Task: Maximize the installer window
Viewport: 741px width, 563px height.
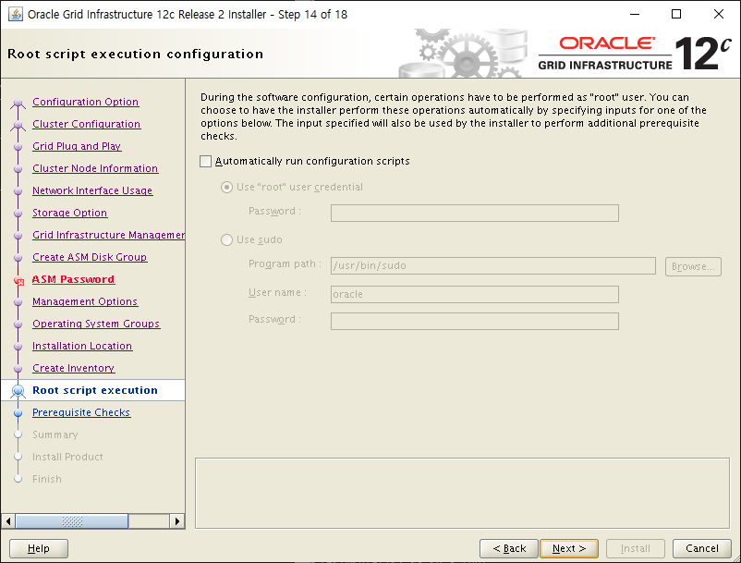Action: (676, 14)
